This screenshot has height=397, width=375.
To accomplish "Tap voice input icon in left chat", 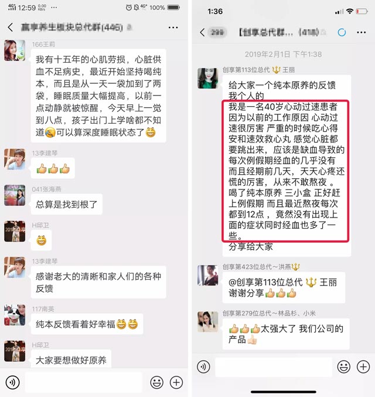I will coord(13,382).
